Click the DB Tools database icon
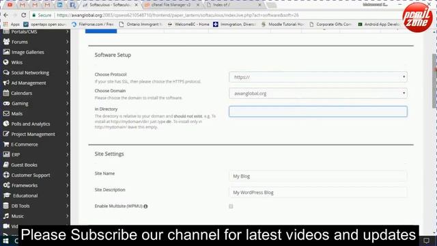The height and width of the screenshot is (246, 437). (x=6, y=206)
